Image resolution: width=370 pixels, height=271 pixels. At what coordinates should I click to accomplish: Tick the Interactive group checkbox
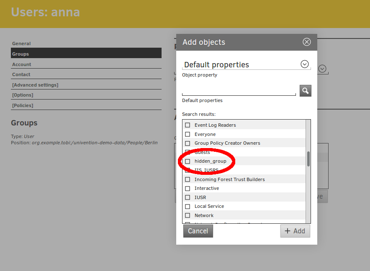[188, 189]
